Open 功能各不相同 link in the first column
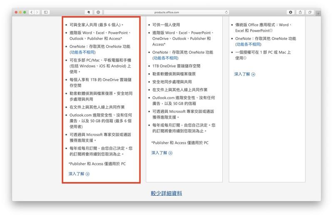The height and width of the screenshot is (217, 333). click(x=82, y=52)
